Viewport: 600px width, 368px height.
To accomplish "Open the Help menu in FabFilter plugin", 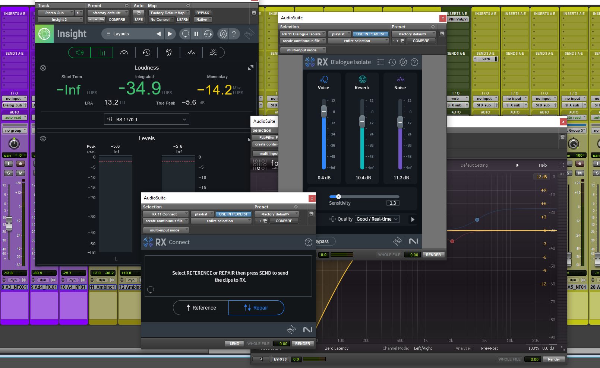I will (543, 165).
